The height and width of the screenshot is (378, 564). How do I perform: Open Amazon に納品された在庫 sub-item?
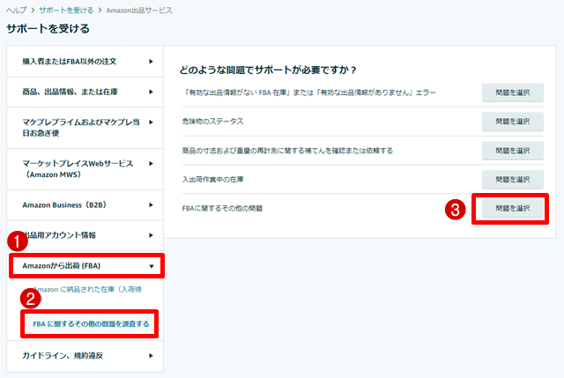click(x=88, y=289)
